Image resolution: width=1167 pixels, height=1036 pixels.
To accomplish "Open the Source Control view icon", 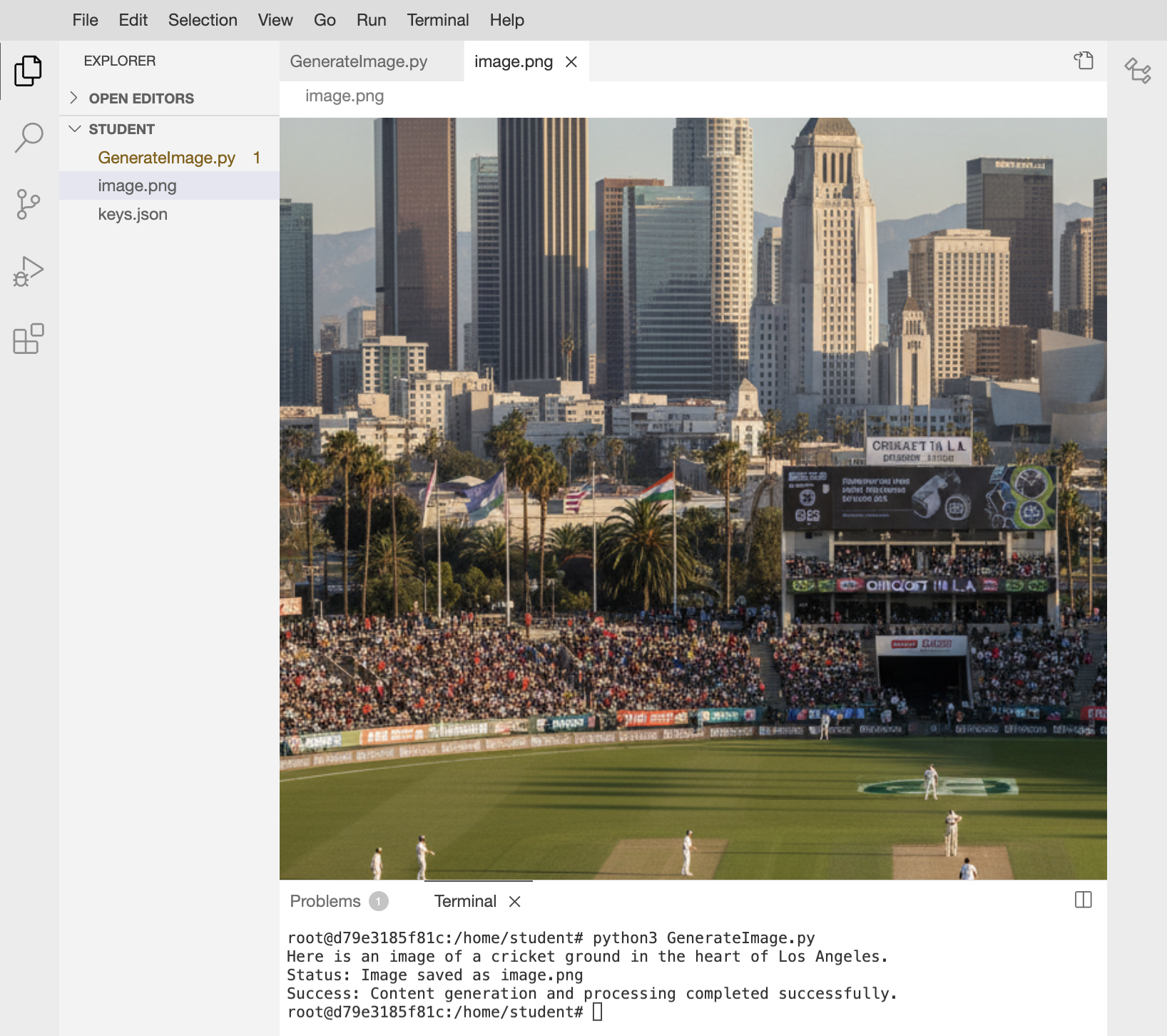I will pyautogui.click(x=29, y=205).
